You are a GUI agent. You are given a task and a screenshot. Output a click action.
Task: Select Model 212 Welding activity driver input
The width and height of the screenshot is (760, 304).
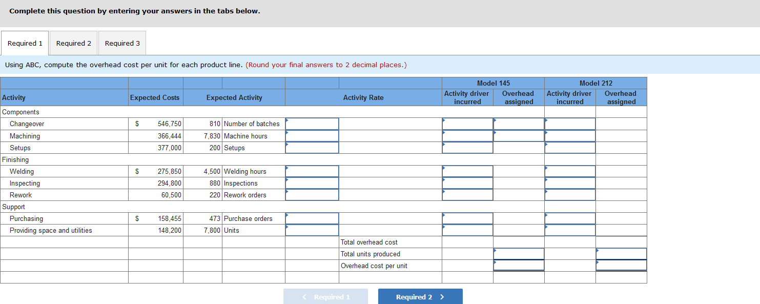pyautogui.click(x=570, y=171)
